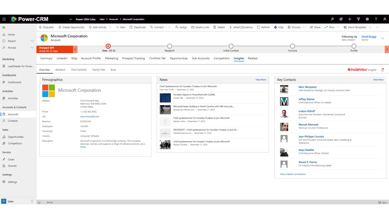Select the New stage in process bar
The image size is (389, 219).
point(108,46)
